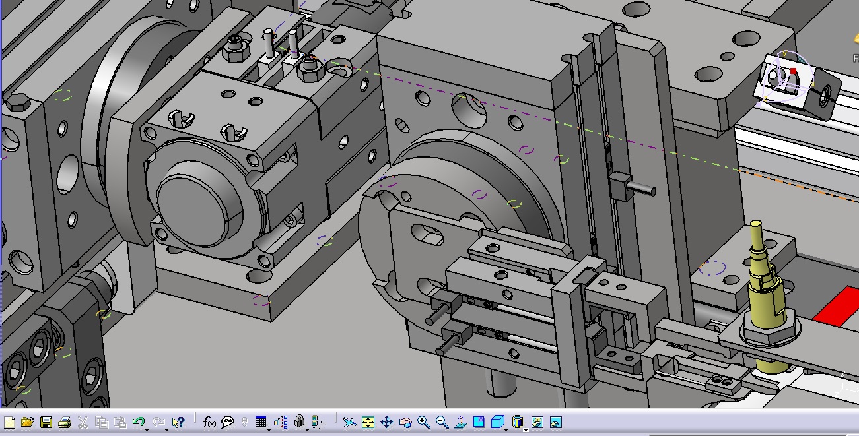Select the Pan four-arrow tool
The width and height of the screenshot is (859, 436).
(387, 422)
